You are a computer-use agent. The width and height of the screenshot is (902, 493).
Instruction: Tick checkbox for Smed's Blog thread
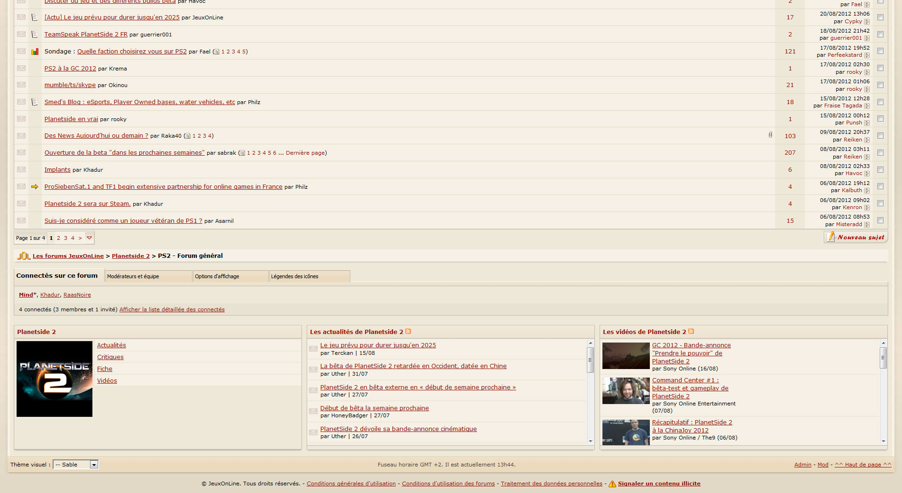tap(880, 102)
